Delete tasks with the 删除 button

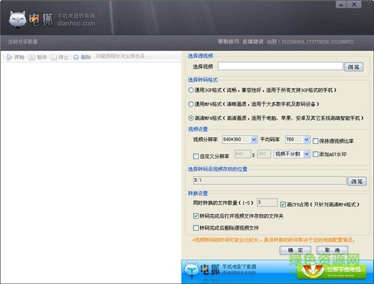click(x=82, y=57)
